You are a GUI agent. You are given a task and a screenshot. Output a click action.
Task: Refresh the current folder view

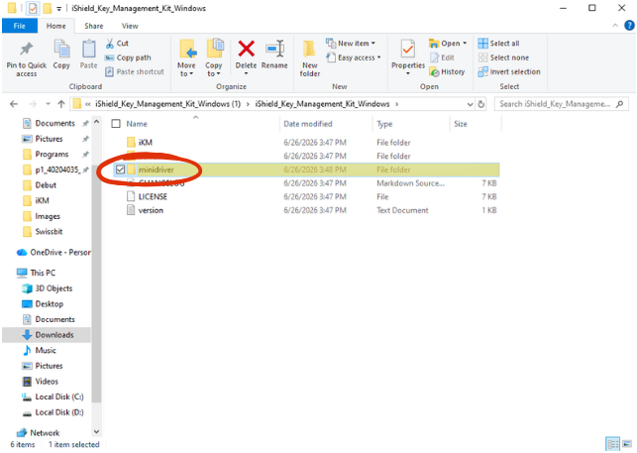(481, 104)
